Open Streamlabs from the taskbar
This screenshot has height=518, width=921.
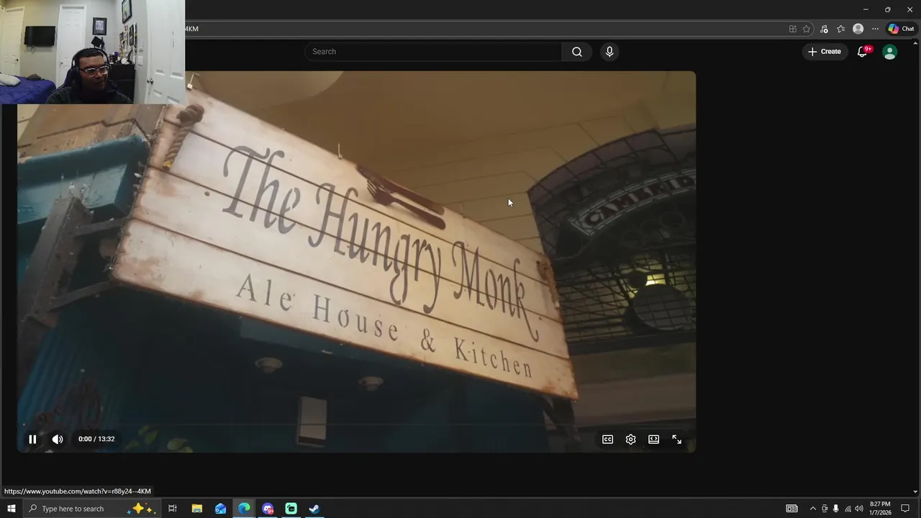coord(291,509)
